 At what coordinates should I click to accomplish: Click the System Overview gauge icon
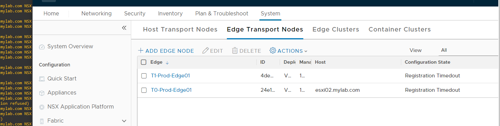pyautogui.click(x=42, y=47)
